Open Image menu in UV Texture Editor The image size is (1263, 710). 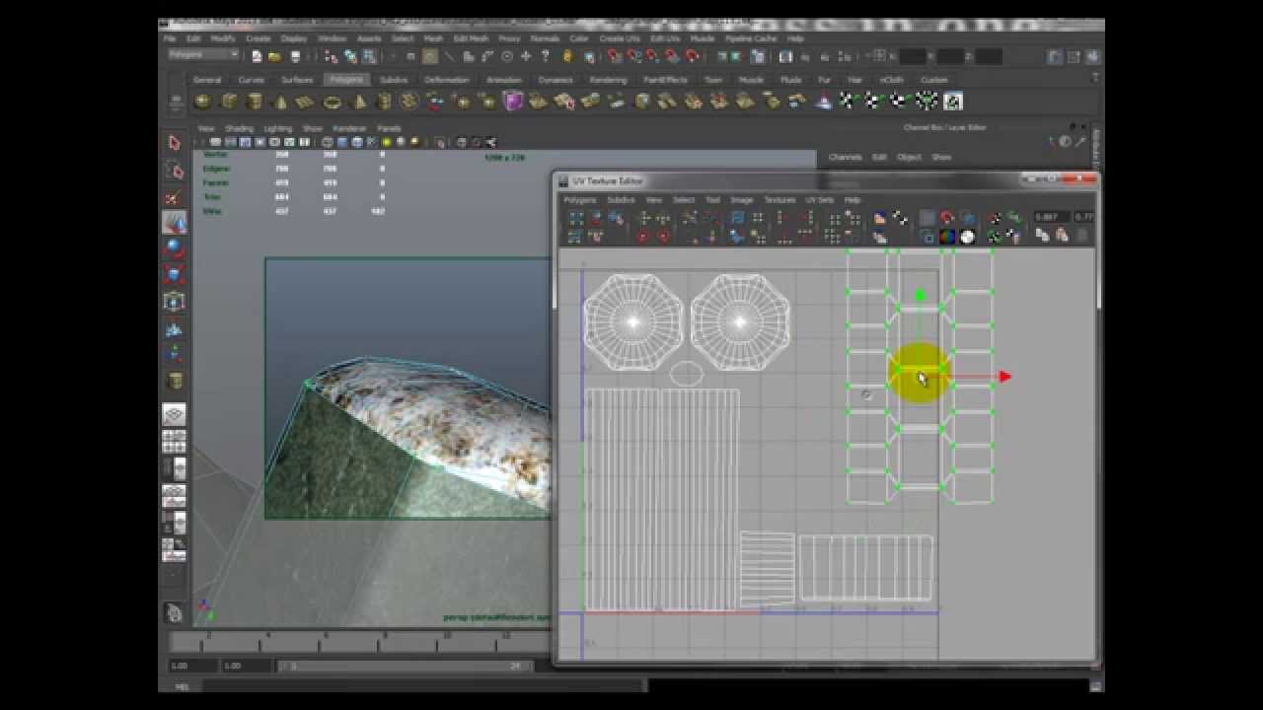click(741, 199)
